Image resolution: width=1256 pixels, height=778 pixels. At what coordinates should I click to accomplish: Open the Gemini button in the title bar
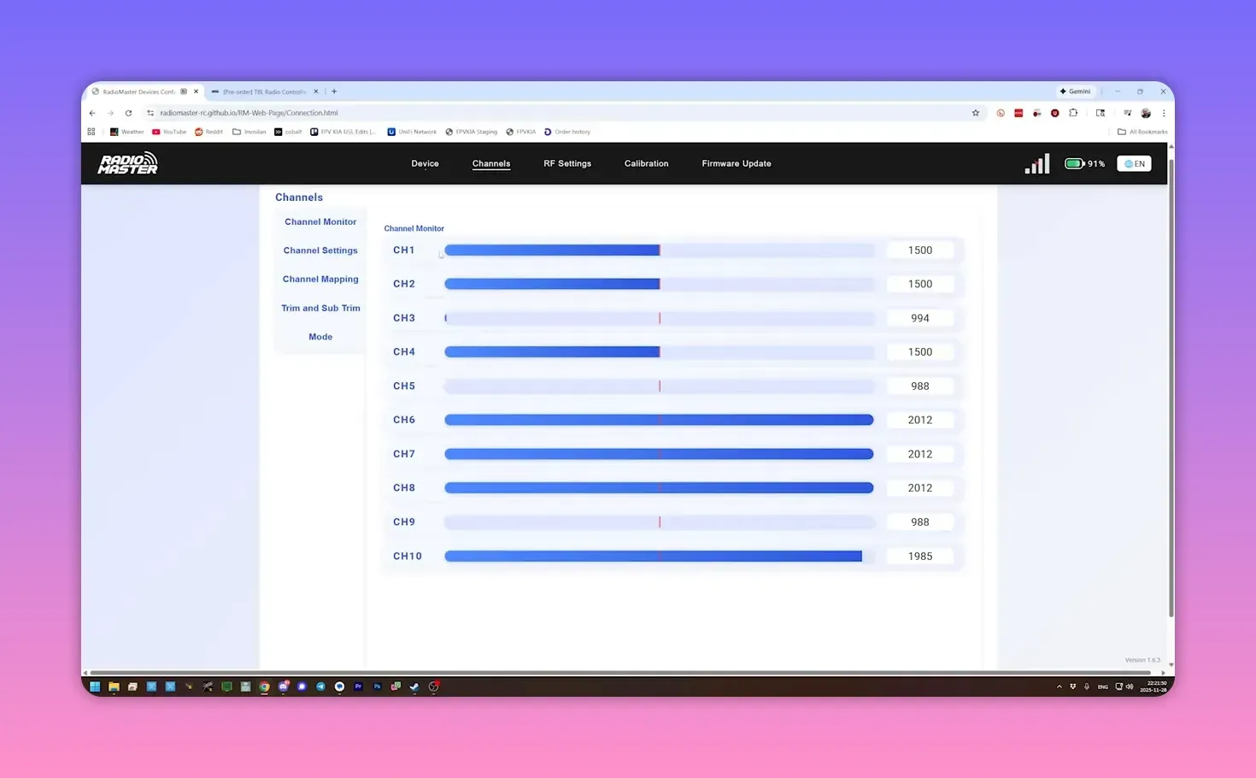pos(1075,91)
